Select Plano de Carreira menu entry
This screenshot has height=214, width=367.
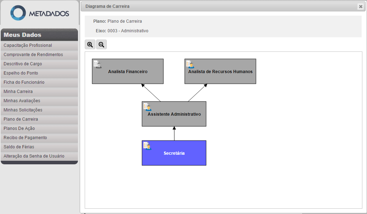(21, 119)
